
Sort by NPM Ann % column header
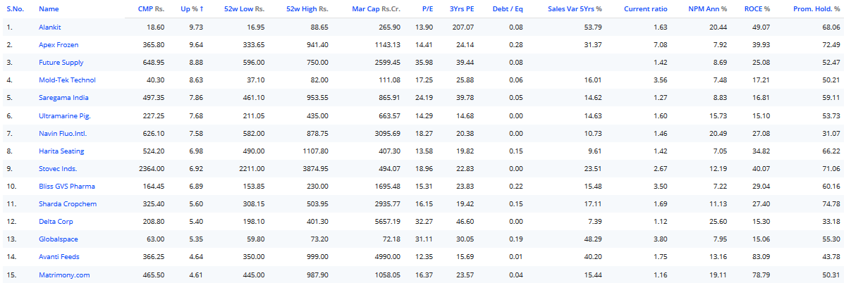click(708, 8)
